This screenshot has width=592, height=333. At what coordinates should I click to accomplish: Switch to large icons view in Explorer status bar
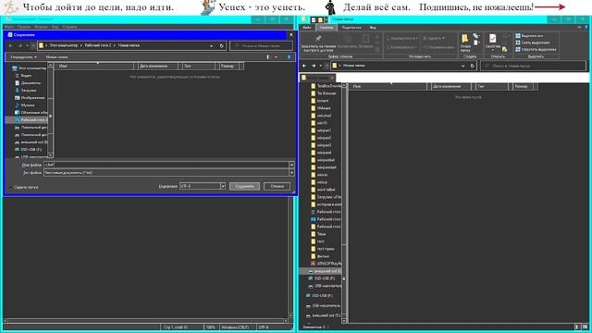point(585,327)
